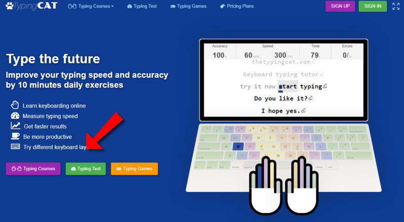View the Pricing Plans page
Viewport: 404px width, 222px height.
(237, 6)
